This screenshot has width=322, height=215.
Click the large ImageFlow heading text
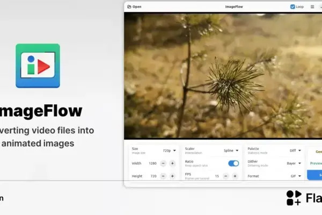coord(41,111)
